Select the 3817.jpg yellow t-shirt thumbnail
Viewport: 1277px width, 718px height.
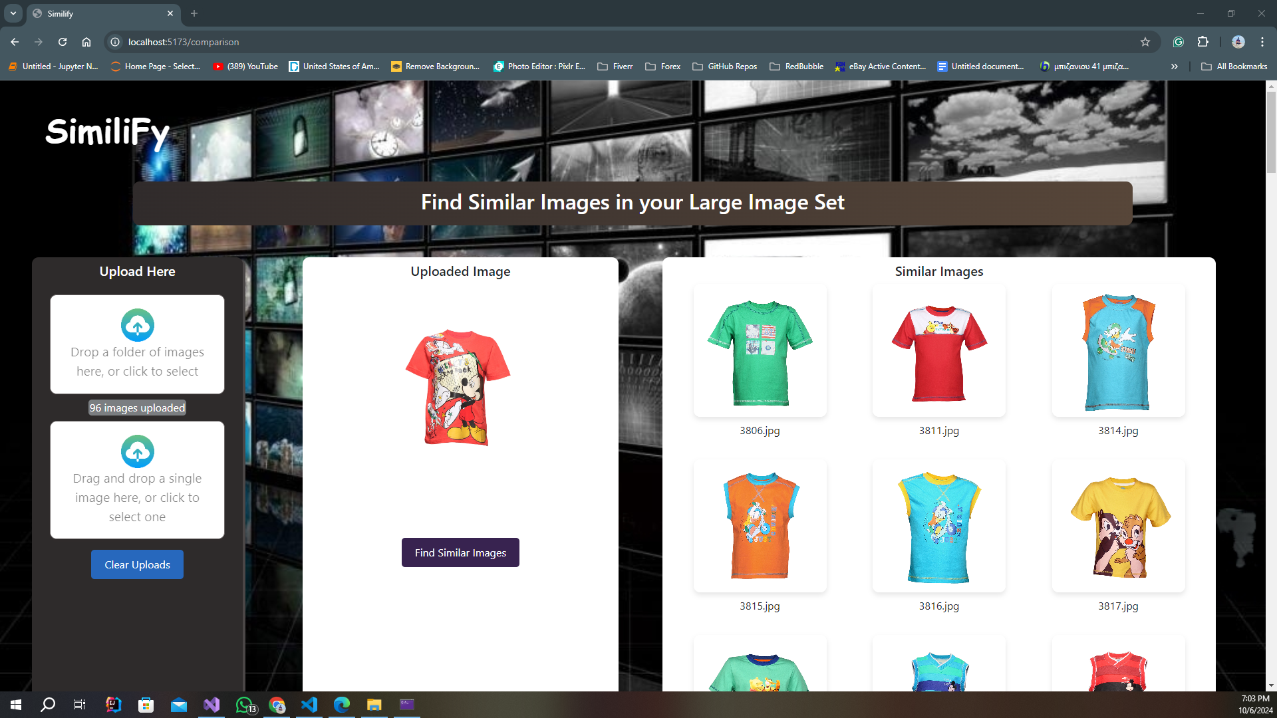pos(1118,526)
